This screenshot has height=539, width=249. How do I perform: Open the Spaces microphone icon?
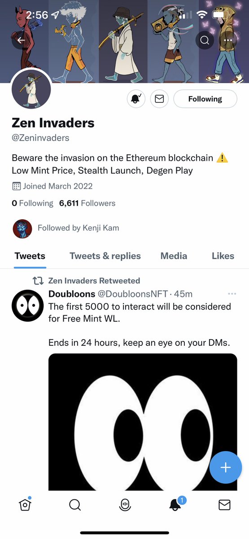tap(125, 505)
